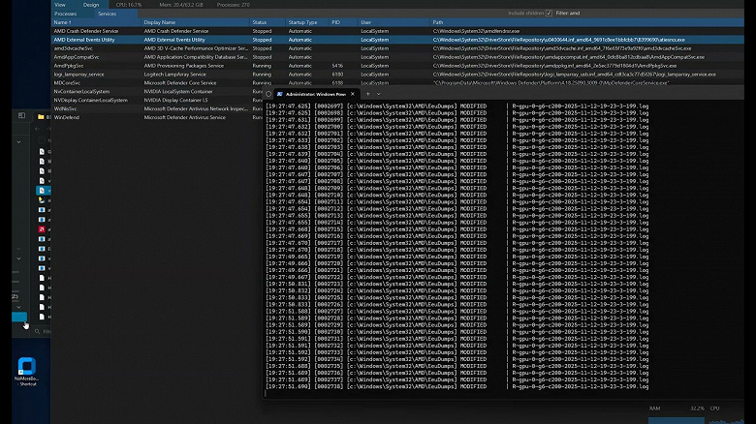
Task: Open the Design menu
Action: tap(90, 4)
